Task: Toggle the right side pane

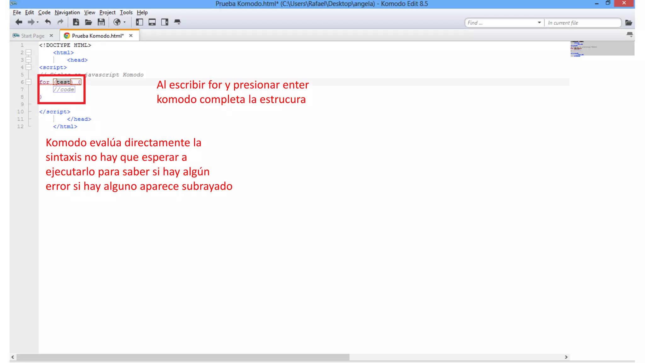Action: (165, 22)
